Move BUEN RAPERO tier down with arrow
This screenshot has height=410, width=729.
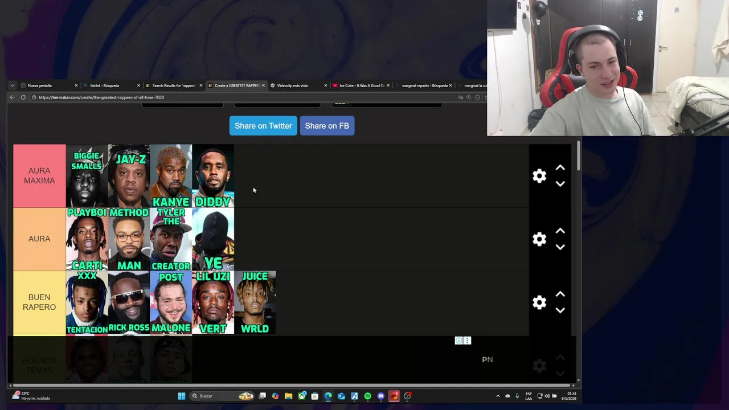[x=560, y=310]
